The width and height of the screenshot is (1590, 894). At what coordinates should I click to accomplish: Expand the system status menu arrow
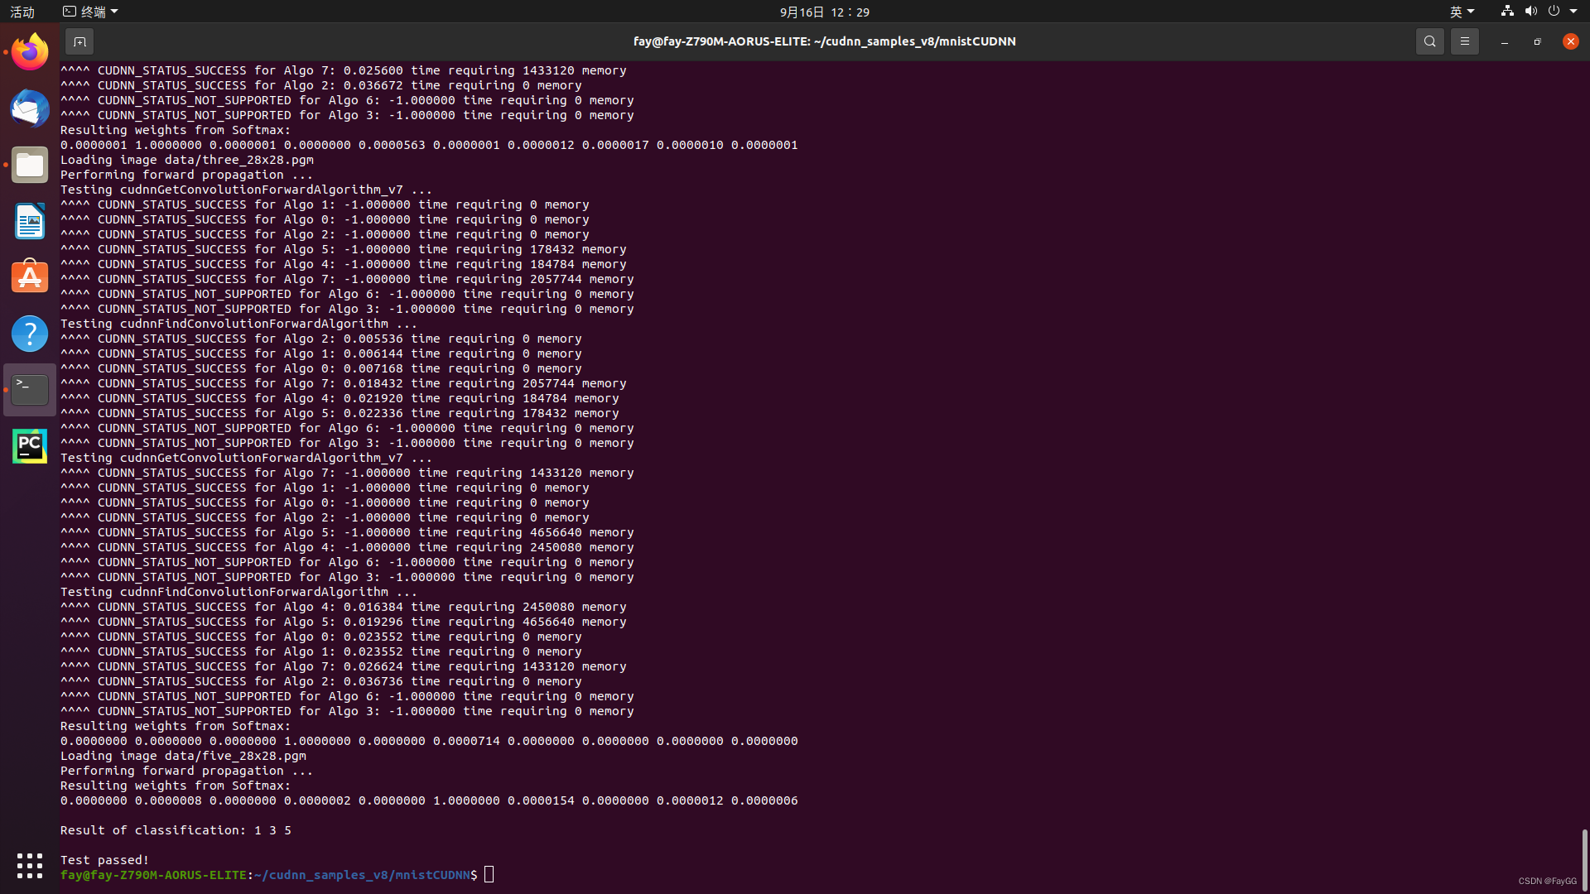click(x=1573, y=12)
